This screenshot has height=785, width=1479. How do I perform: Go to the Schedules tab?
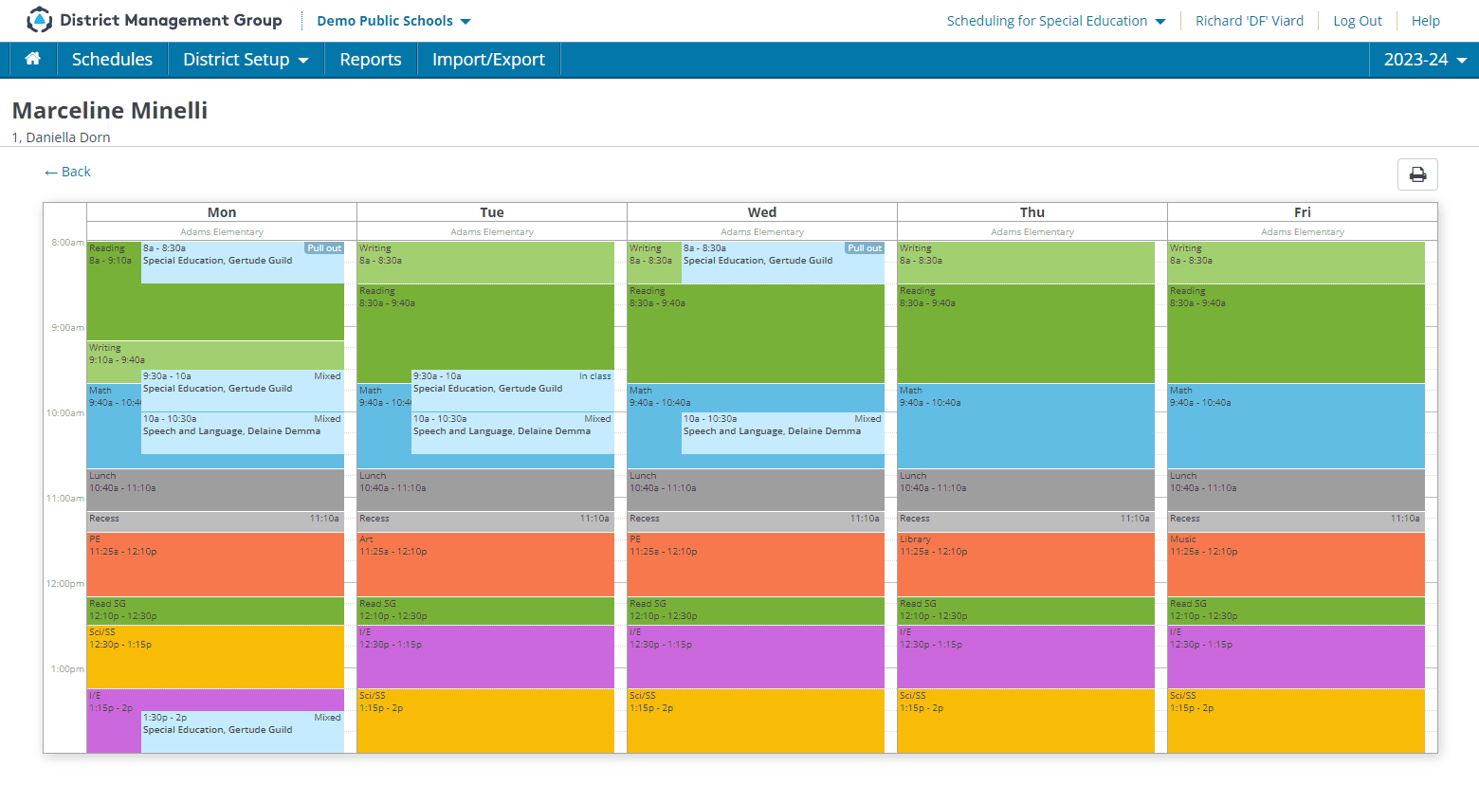pos(112,59)
